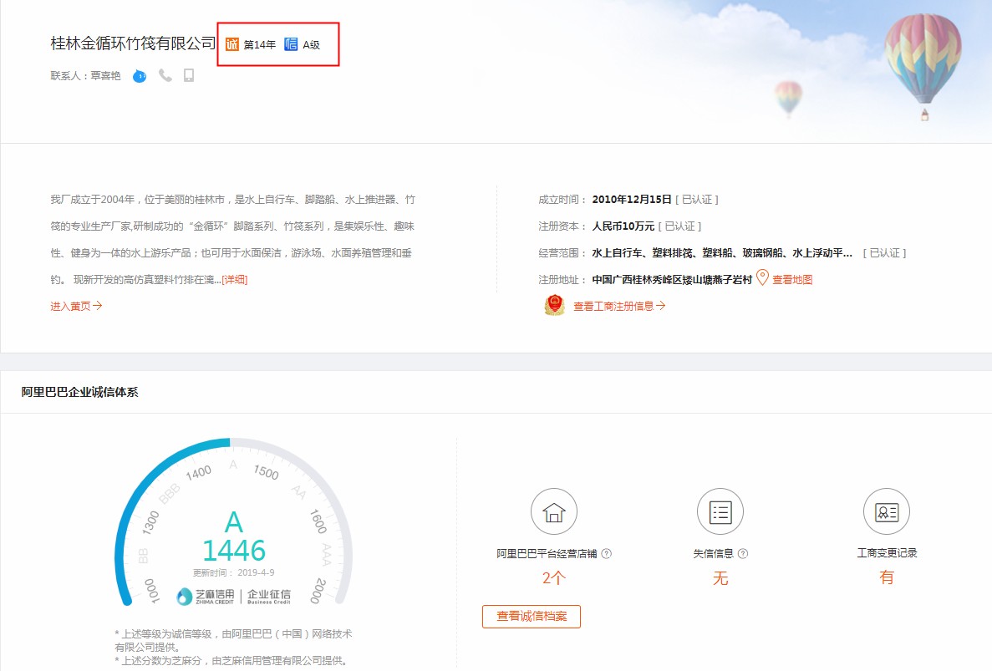Click the 工商变更记录 label
The width and height of the screenshot is (992, 671).
[887, 553]
